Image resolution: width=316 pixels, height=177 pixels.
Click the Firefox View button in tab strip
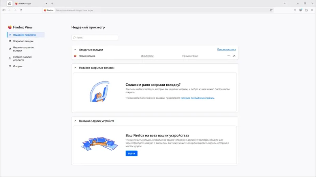(x=9, y=3)
